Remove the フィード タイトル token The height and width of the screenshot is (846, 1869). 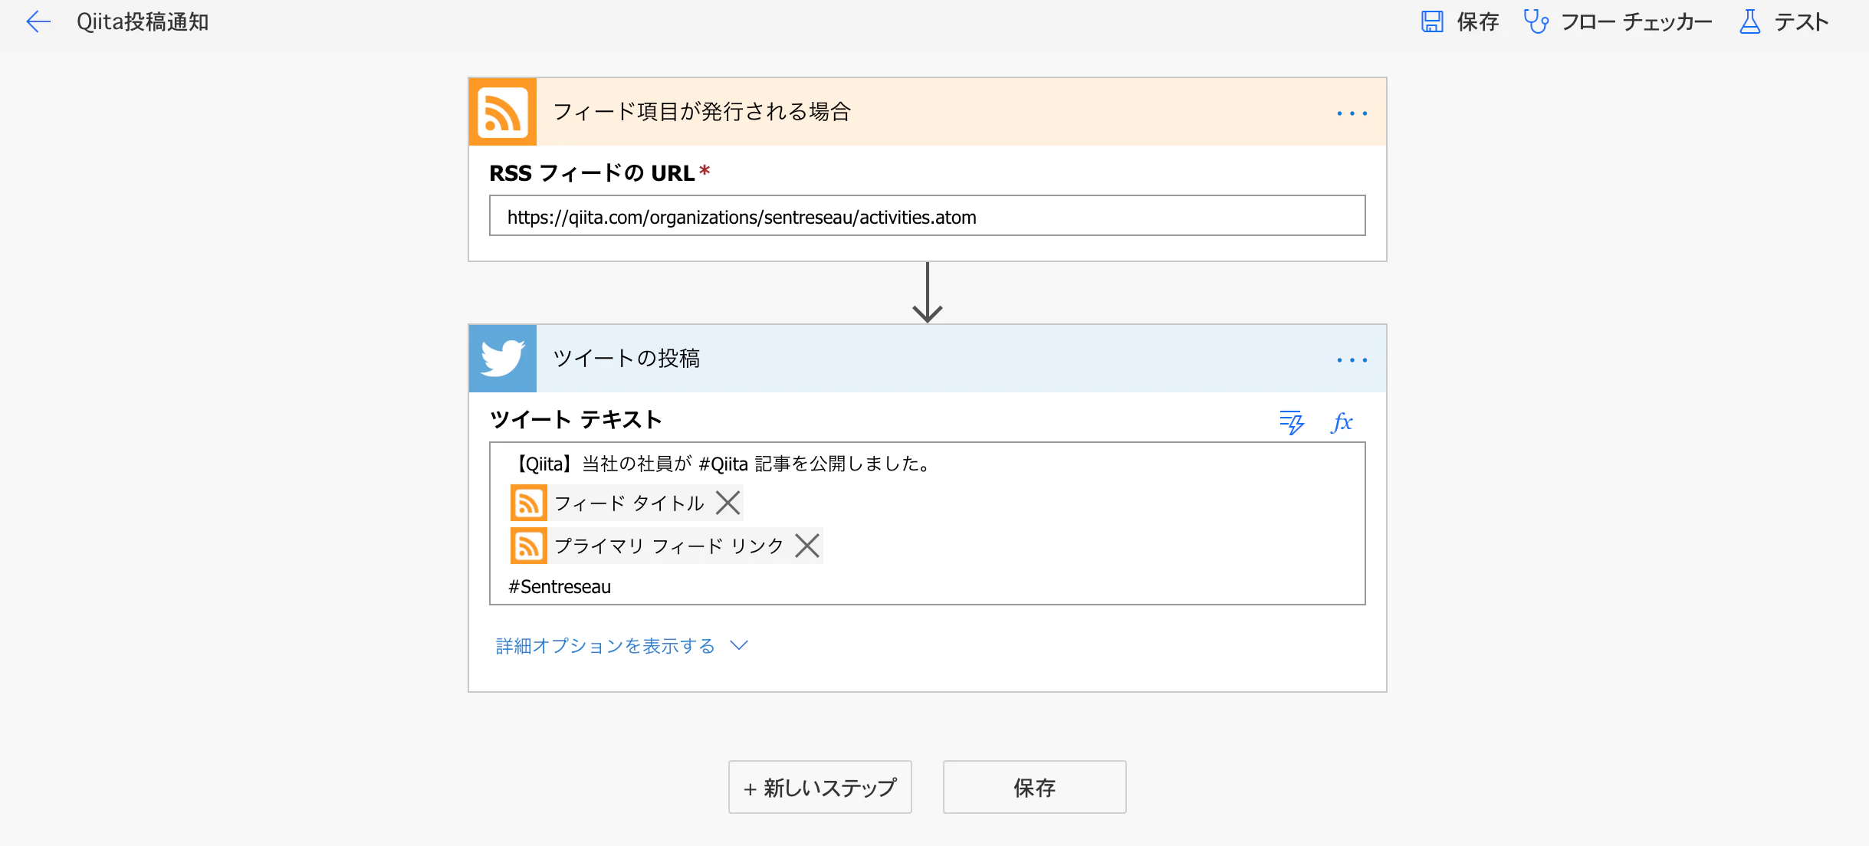click(728, 503)
